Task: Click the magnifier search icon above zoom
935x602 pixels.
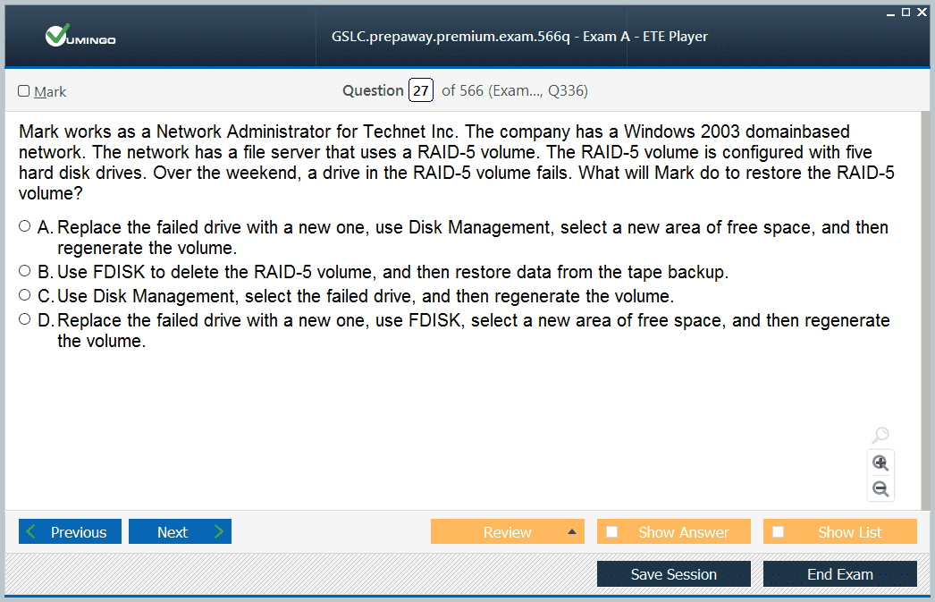Action: point(880,435)
